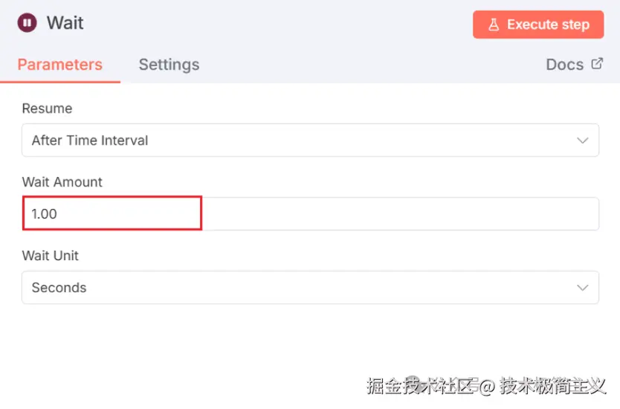
Task: Switch to the Settings tab
Action: 169,65
